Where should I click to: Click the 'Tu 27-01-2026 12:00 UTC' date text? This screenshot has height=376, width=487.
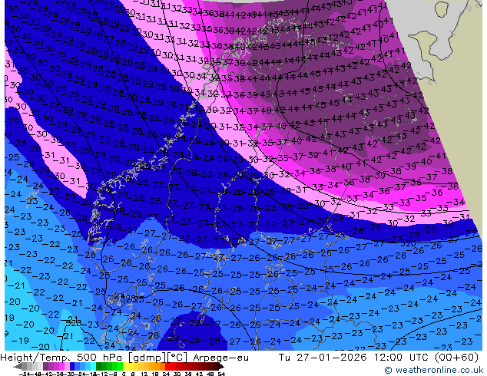pos(353,358)
